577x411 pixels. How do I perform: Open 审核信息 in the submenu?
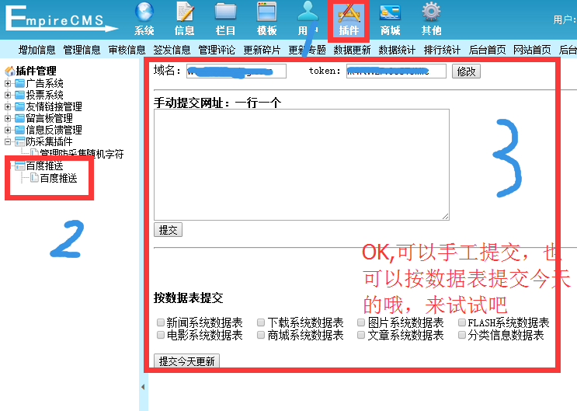click(x=127, y=50)
